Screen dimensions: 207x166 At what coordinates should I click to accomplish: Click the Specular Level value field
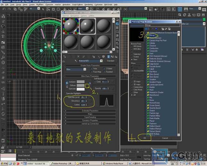(83, 97)
